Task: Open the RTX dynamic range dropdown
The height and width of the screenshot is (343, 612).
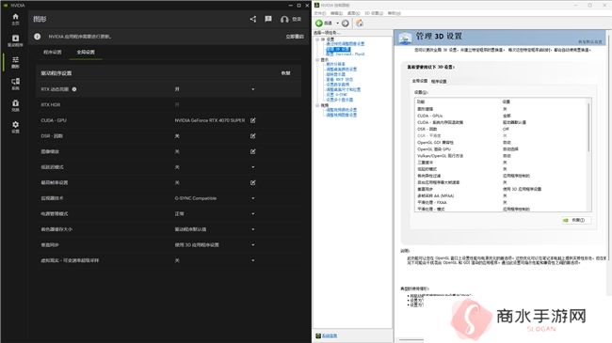Action: [x=253, y=89]
